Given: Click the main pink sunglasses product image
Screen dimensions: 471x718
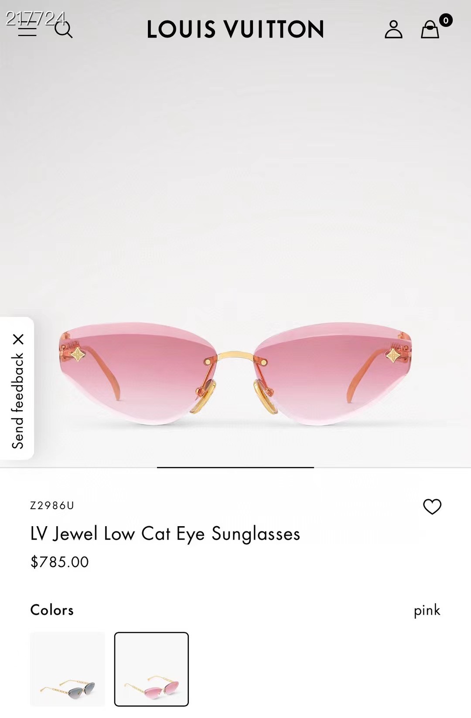Looking at the screenshot, I should click(235, 373).
